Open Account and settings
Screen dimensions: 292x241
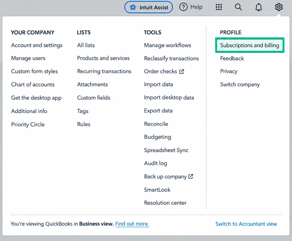(37, 45)
